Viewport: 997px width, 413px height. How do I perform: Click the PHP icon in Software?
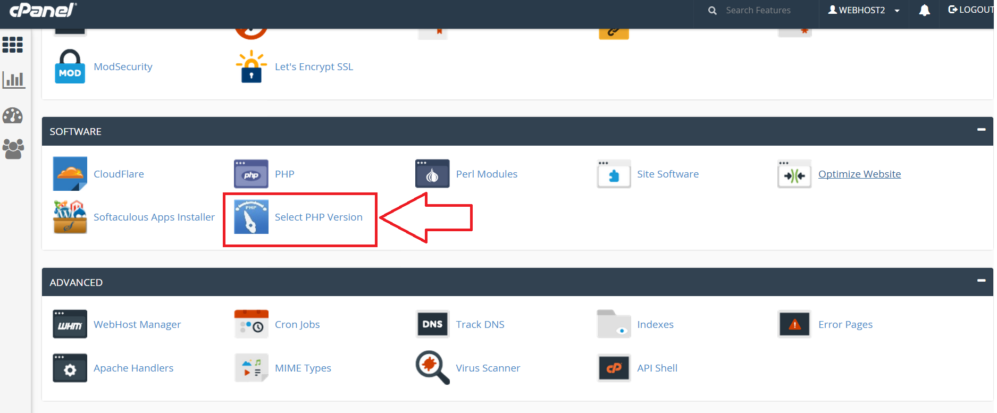click(251, 174)
